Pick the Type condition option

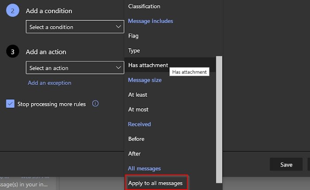[134, 50]
